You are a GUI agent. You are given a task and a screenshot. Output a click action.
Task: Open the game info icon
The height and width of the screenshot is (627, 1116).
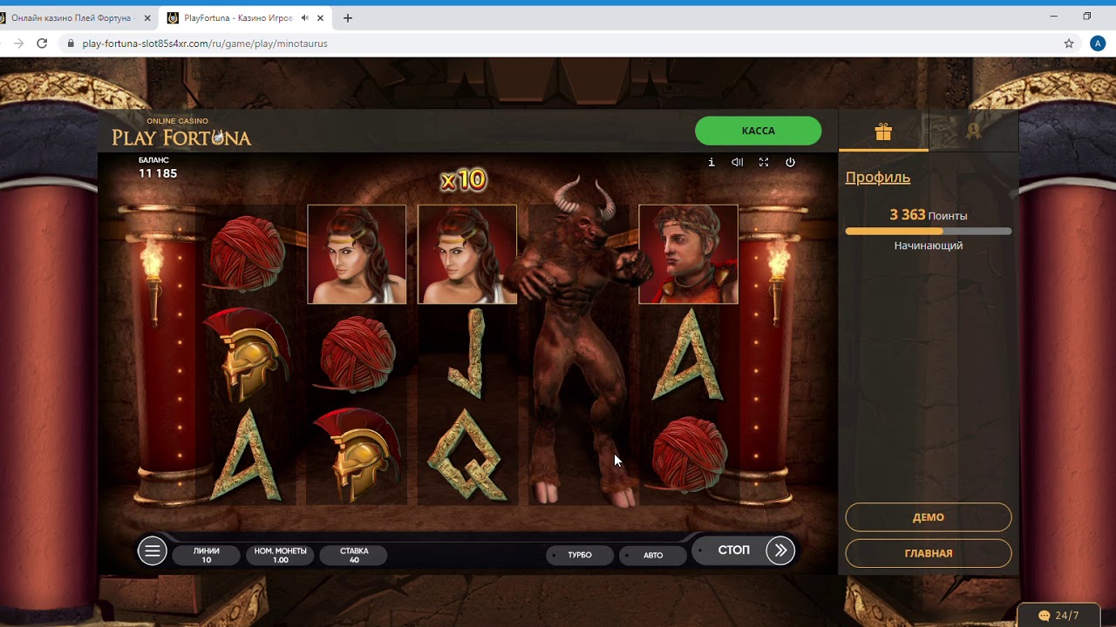(711, 162)
